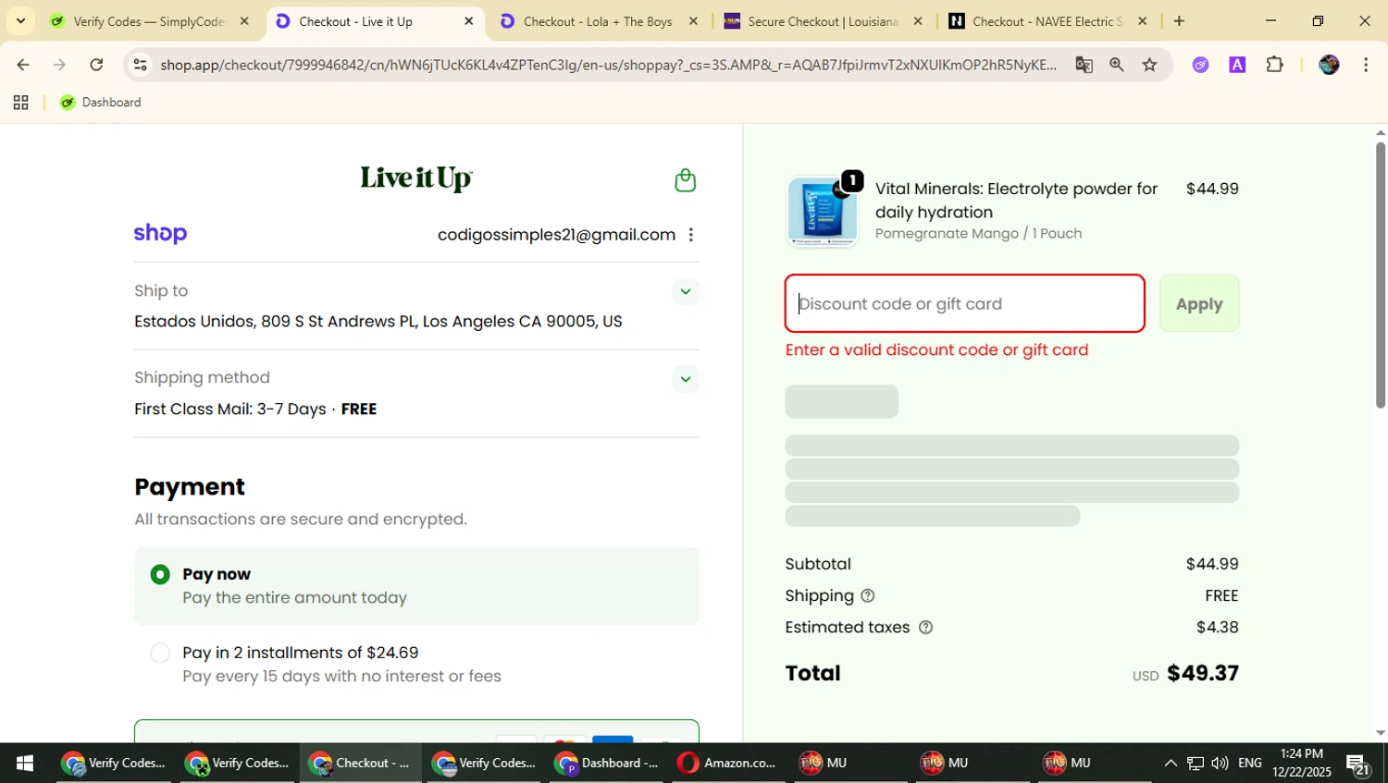The image size is (1388, 783).
Task: Select Pay now option
Action: click(160, 574)
